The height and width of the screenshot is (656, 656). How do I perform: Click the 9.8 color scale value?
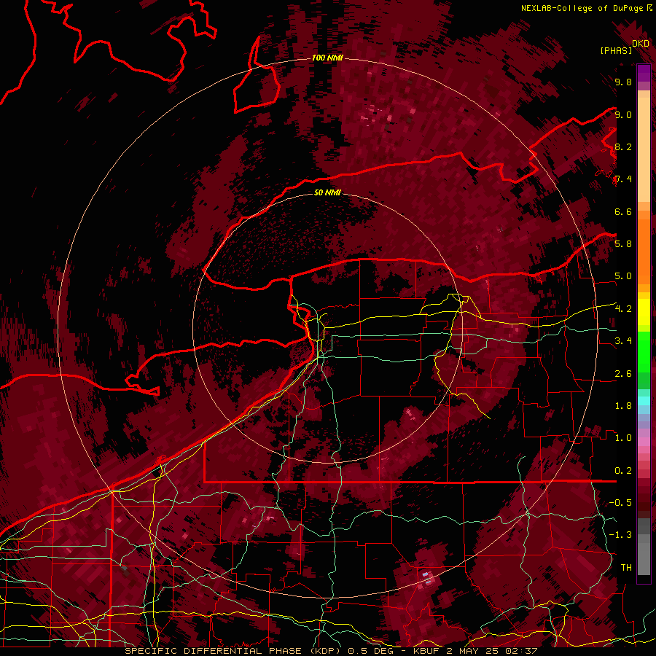[x=623, y=82]
